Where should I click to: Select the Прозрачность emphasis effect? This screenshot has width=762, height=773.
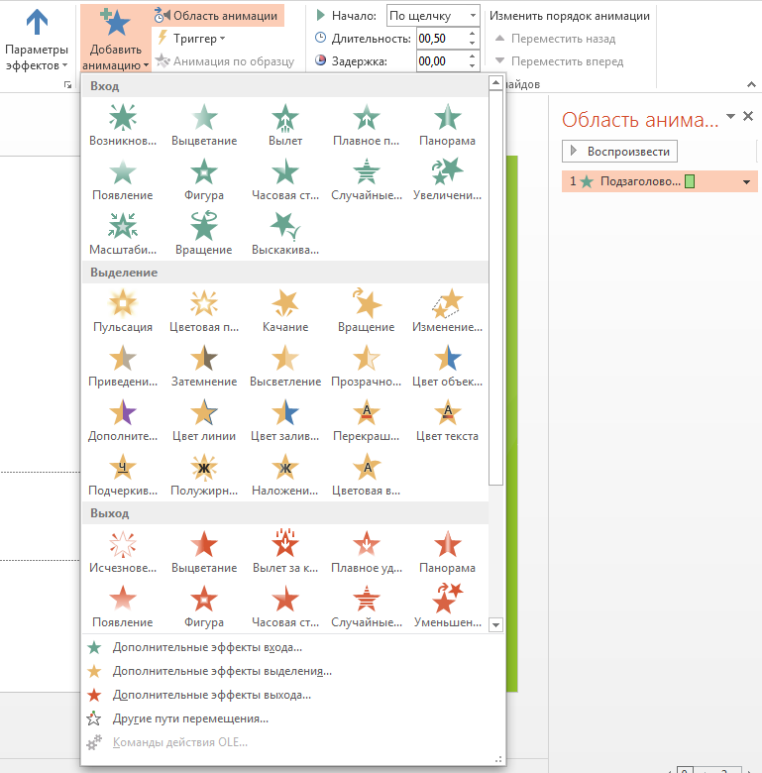click(367, 366)
